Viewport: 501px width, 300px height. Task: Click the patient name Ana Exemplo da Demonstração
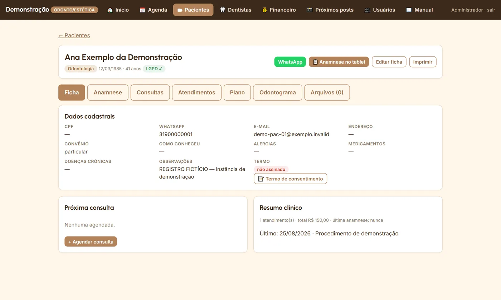pos(123,57)
